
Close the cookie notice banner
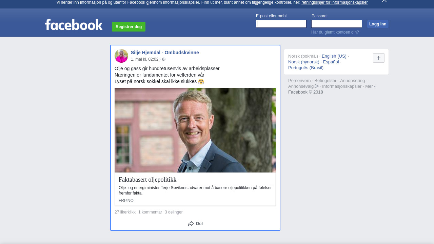click(x=384, y=1)
